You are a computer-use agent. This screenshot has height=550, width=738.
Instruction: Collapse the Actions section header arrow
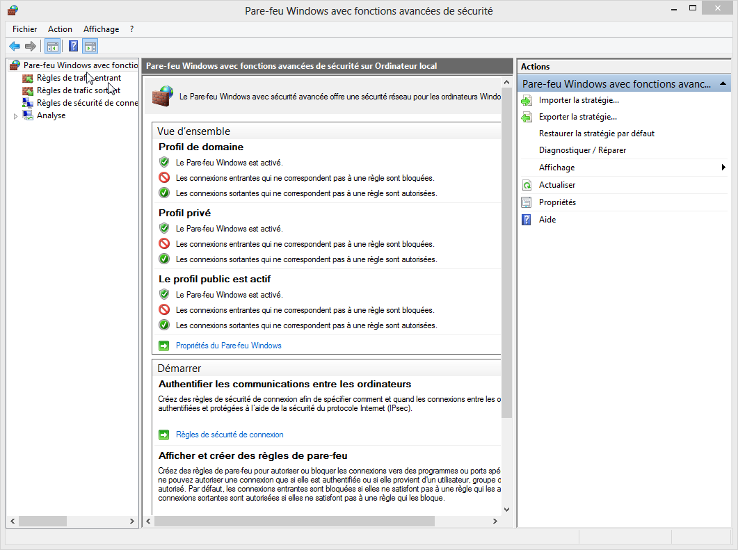click(723, 83)
